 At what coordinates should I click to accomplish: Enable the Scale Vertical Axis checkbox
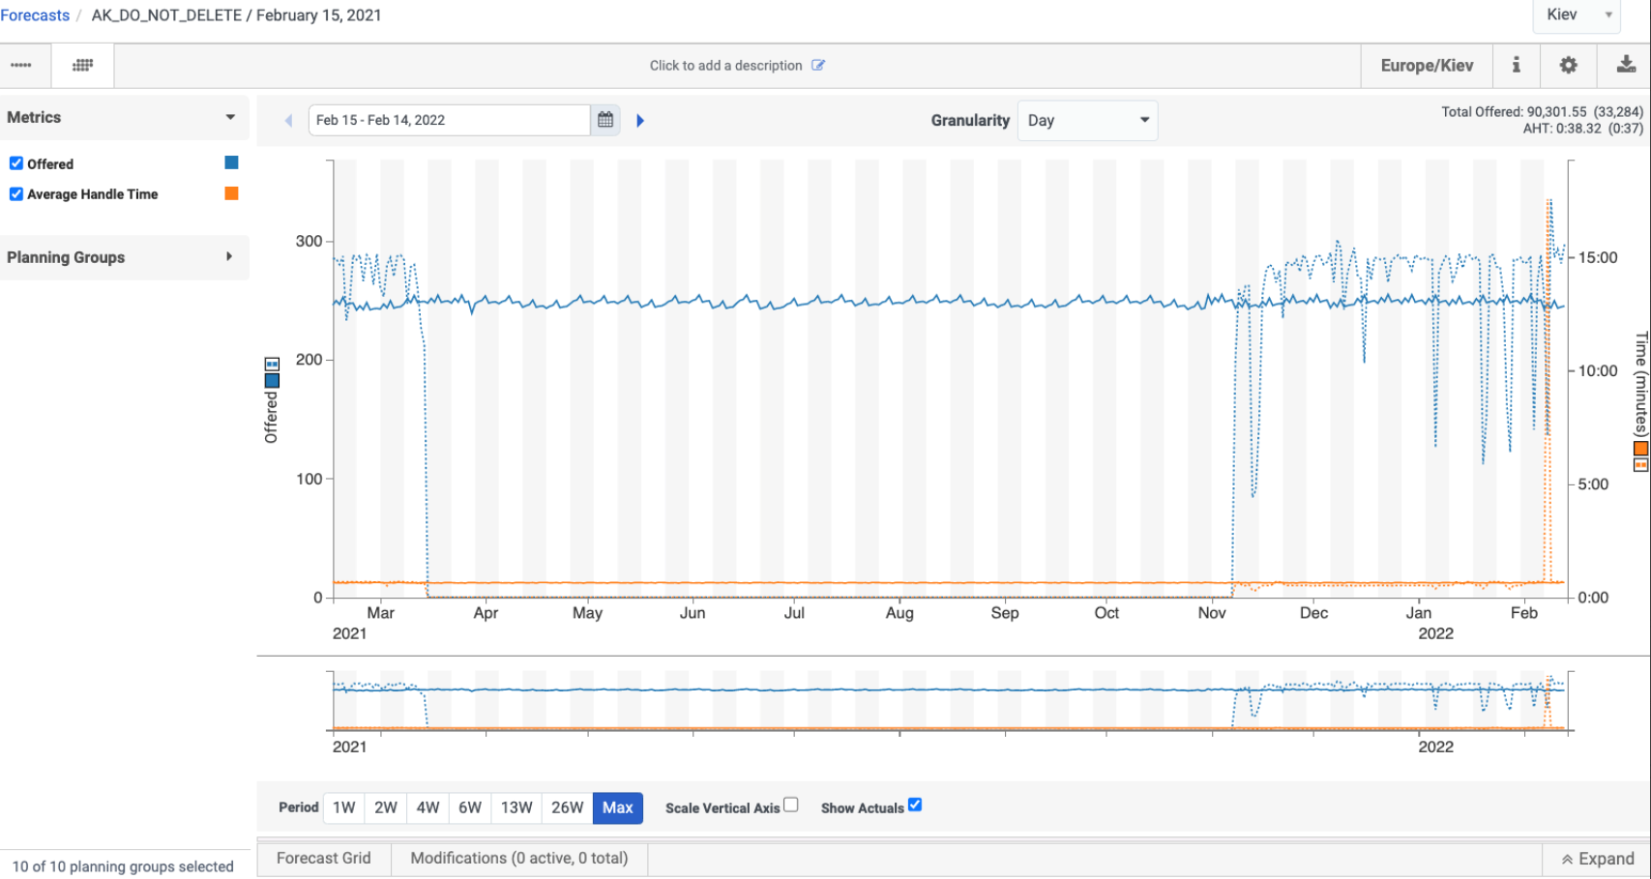791,805
